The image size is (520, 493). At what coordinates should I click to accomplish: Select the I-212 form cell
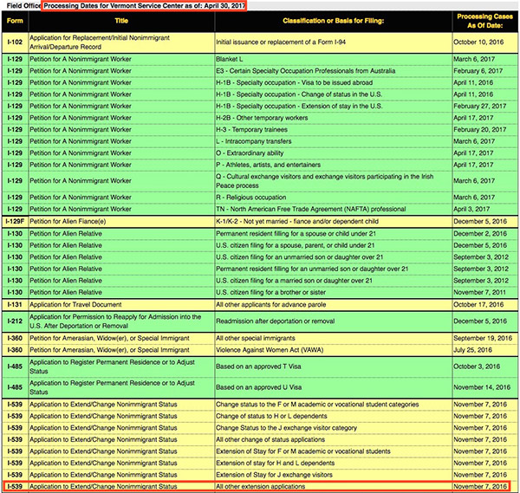point(15,321)
